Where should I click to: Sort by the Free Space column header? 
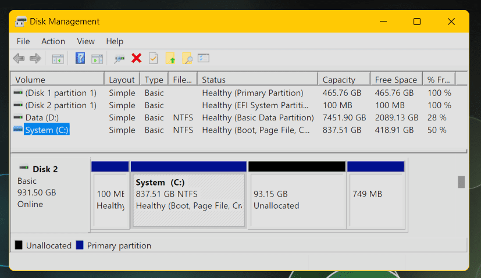click(x=396, y=80)
